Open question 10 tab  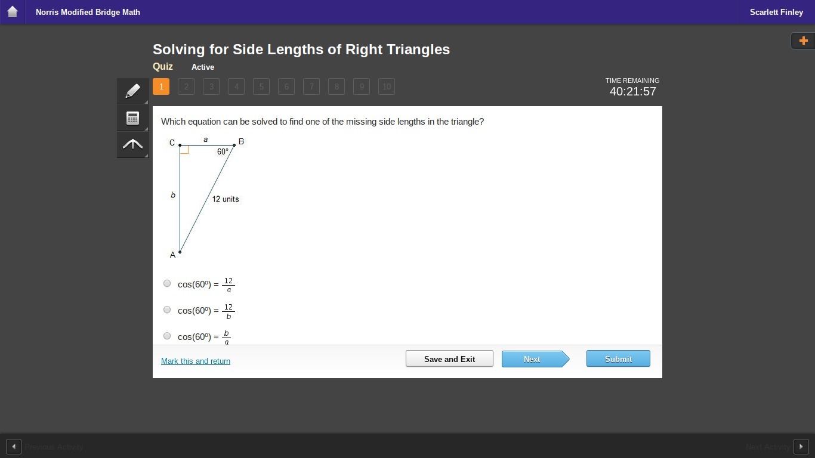[387, 86]
